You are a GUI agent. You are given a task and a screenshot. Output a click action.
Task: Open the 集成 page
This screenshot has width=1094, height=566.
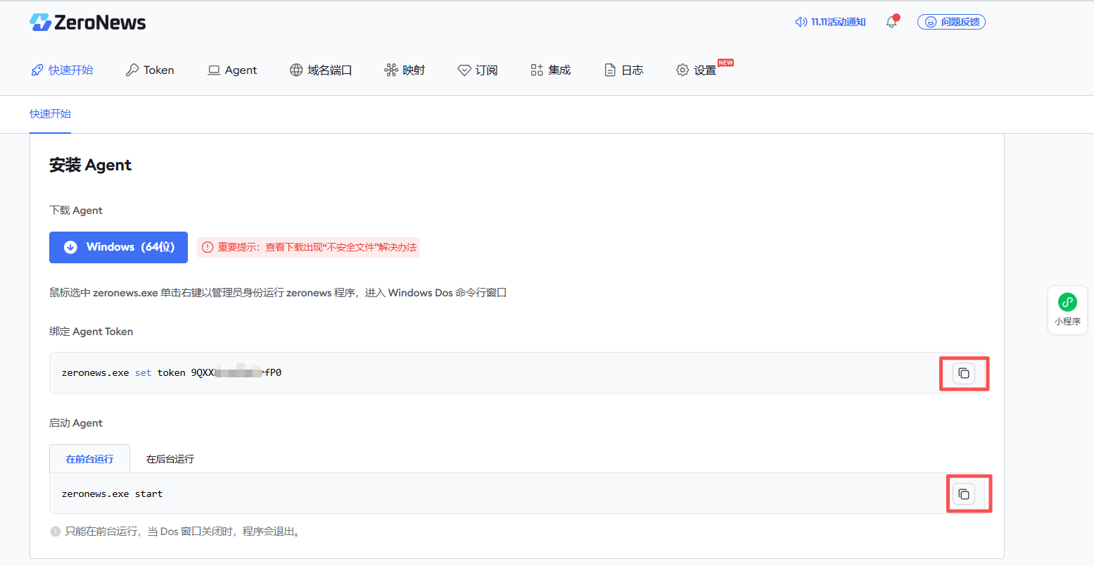(x=551, y=70)
